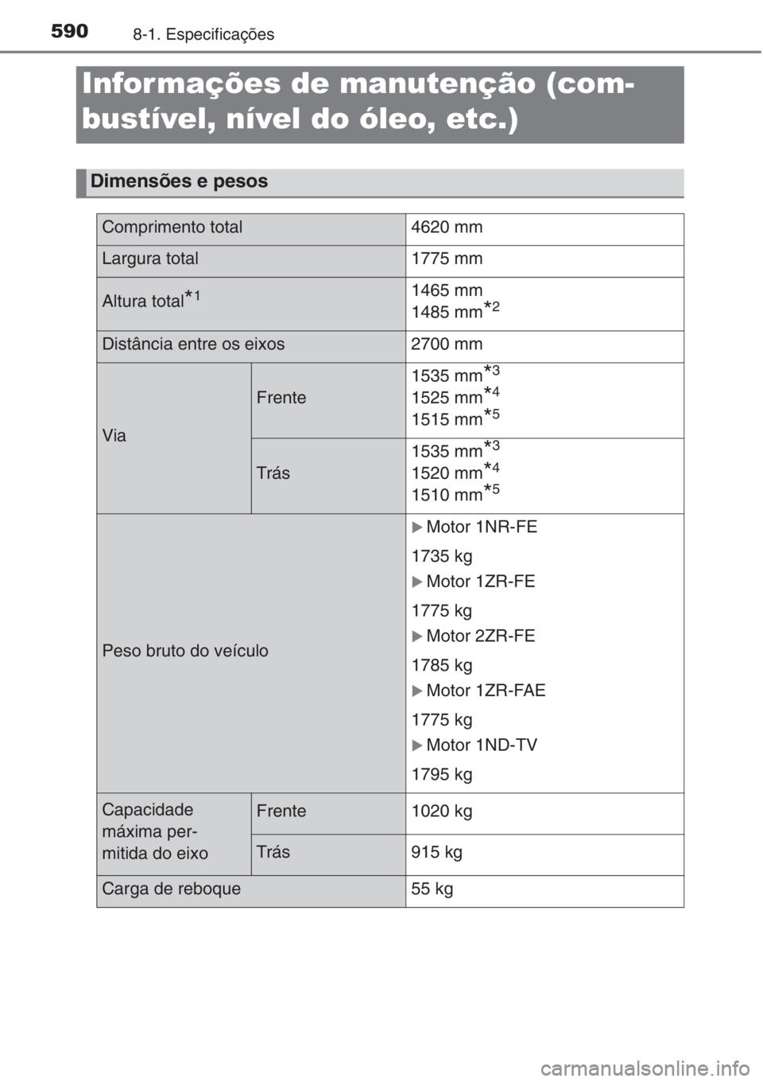
Task: Select the text 'Motor 1ZR-FE'
Action: pyautogui.click(x=481, y=582)
